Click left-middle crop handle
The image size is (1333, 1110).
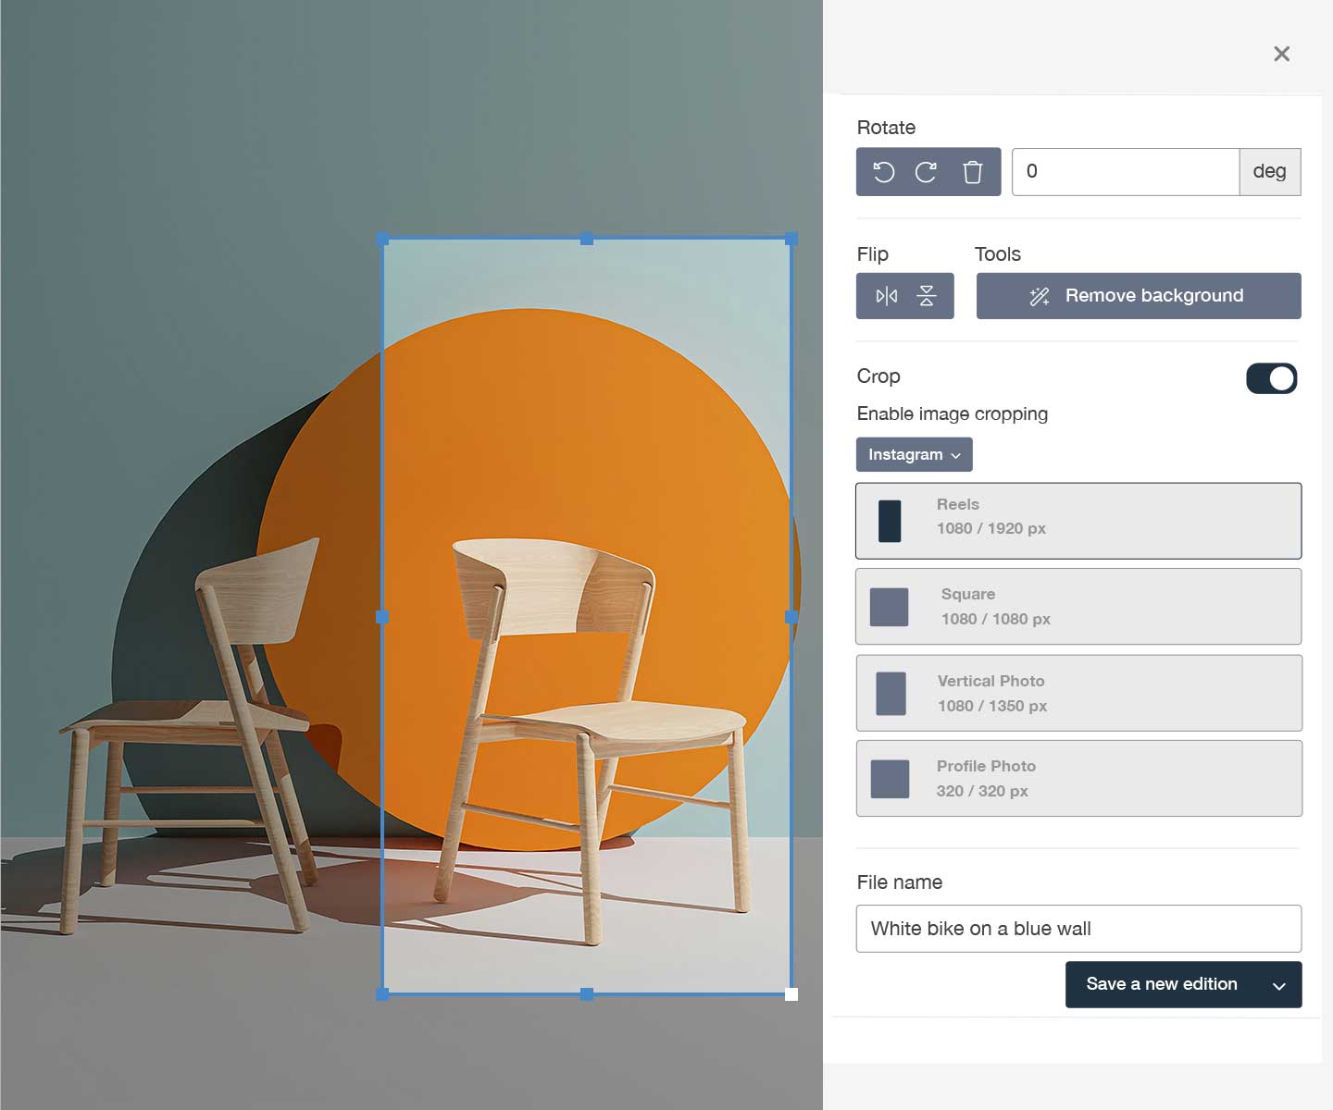(x=382, y=616)
